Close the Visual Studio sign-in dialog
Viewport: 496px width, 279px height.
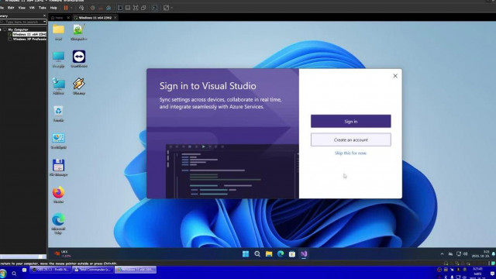tap(395, 76)
